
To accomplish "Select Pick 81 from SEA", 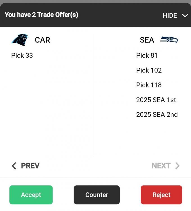I will click(147, 55).
